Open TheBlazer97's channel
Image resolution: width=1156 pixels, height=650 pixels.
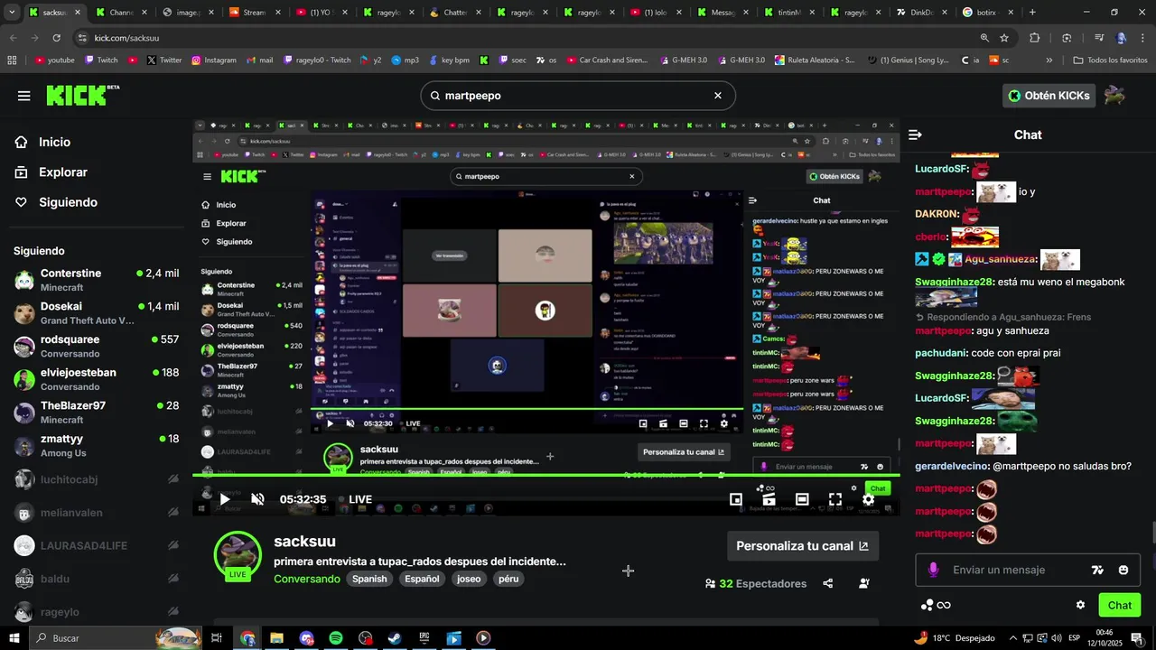tap(96, 413)
